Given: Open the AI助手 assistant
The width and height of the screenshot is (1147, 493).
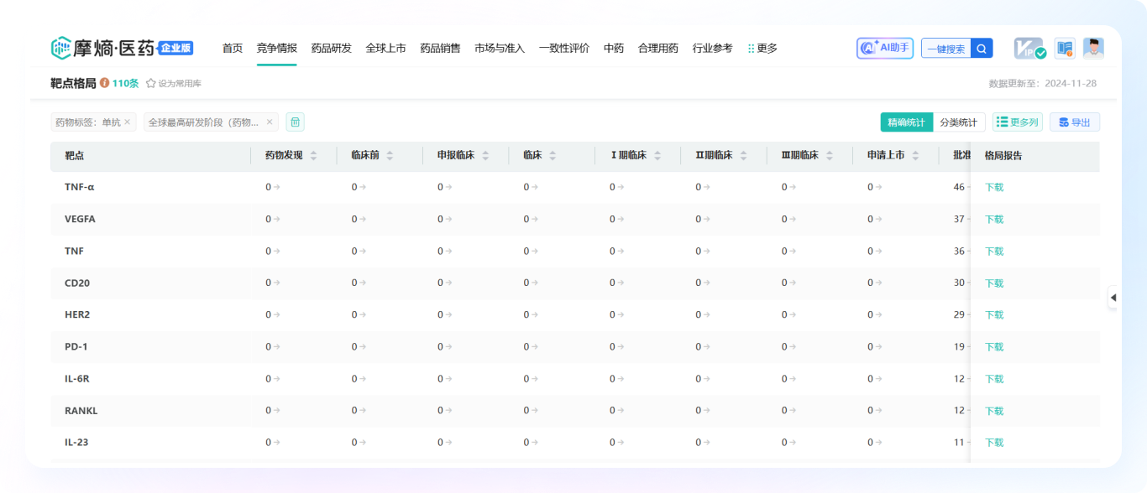Looking at the screenshot, I should pyautogui.click(x=885, y=48).
